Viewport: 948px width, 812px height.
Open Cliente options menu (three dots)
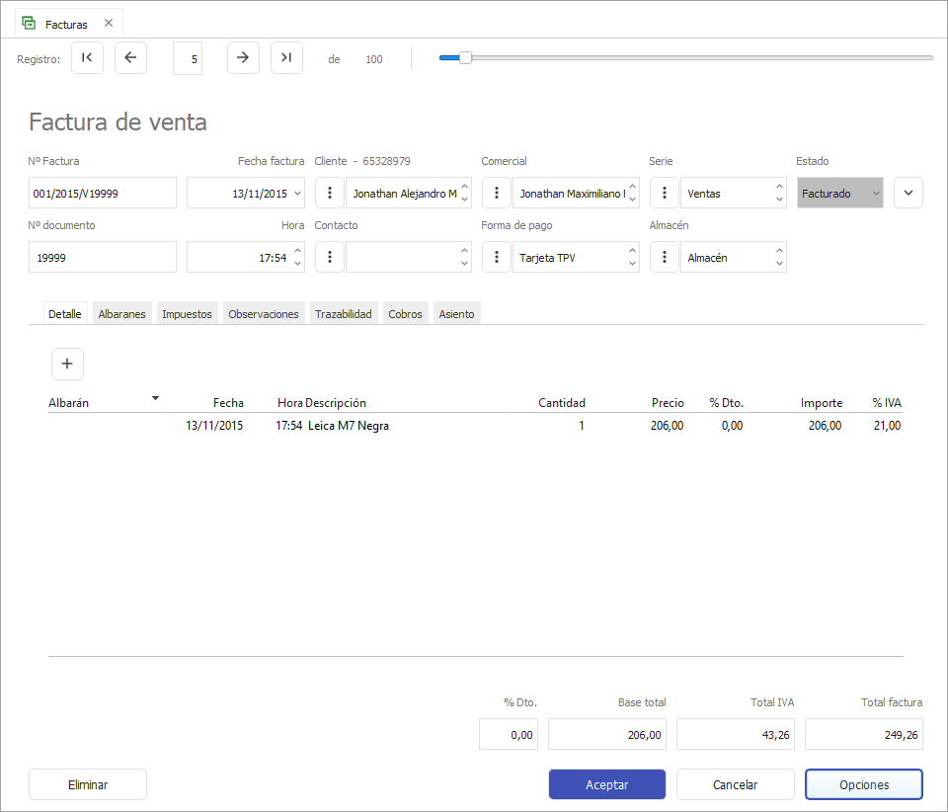pyautogui.click(x=330, y=194)
